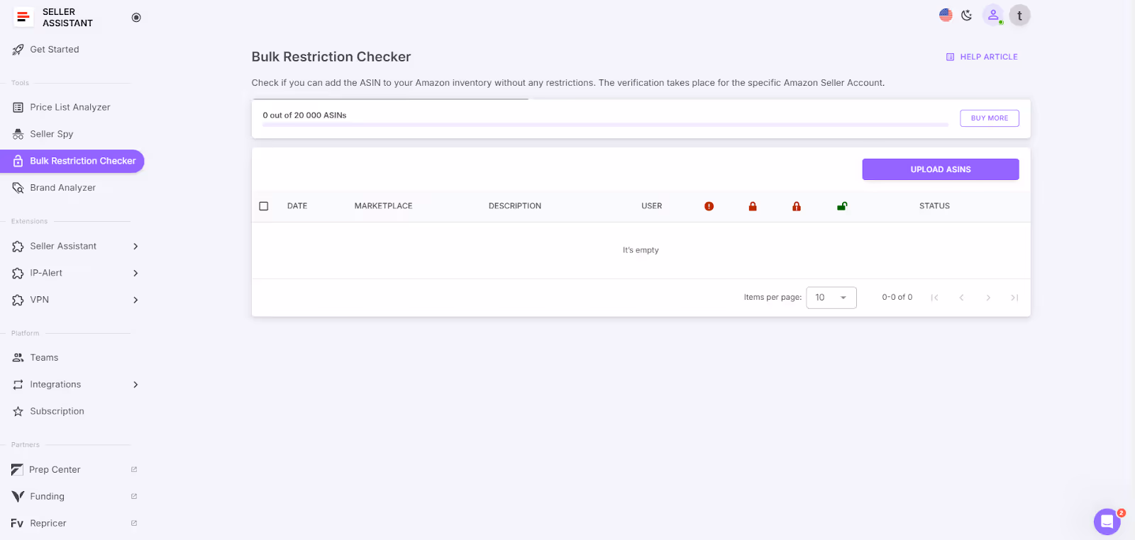The width and height of the screenshot is (1135, 540).
Task: Click the DESCRIPTION column header
Action: (x=515, y=206)
